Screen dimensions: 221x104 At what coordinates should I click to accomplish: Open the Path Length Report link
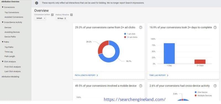point(85,75)
